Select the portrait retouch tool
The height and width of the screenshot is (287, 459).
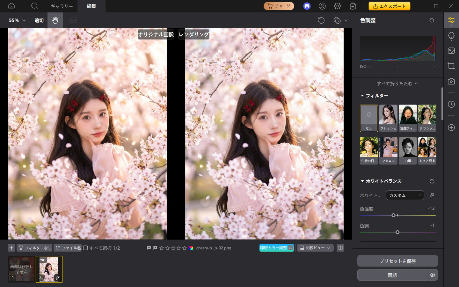[451, 35]
